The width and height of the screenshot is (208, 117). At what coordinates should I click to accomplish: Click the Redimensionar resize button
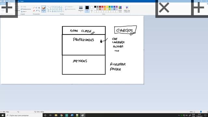point(26,9)
